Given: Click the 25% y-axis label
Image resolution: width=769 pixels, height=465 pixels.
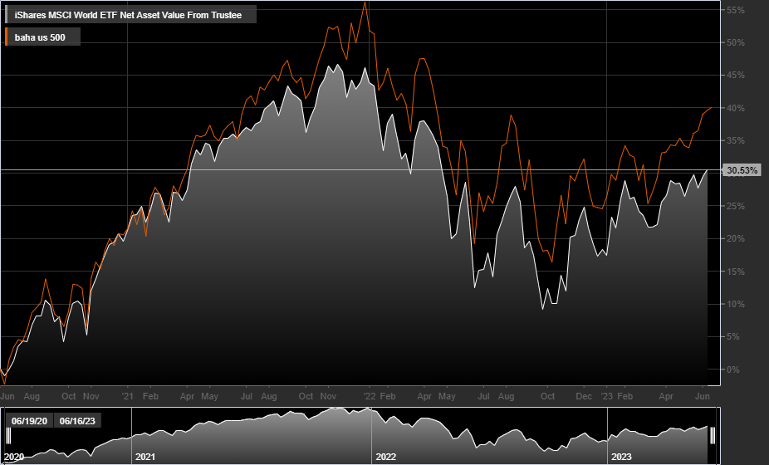Looking at the screenshot, I should point(736,206).
